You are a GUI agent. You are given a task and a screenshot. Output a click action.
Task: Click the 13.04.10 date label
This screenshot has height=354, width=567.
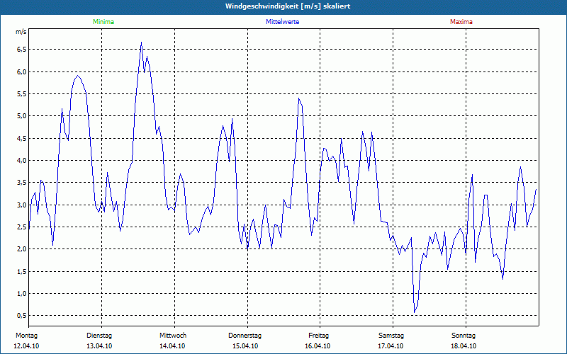[99, 346]
